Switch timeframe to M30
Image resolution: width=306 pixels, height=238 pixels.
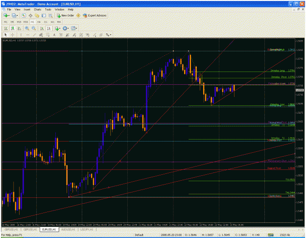tap(25, 22)
